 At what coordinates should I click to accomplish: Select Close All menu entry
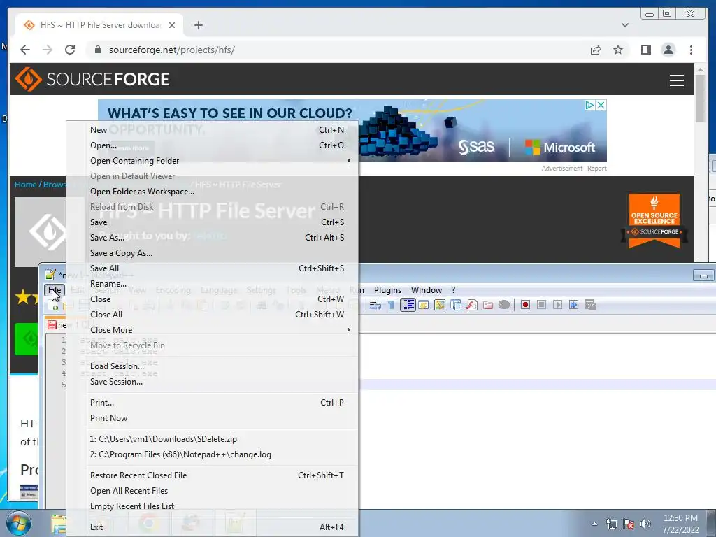(x=213, y=315)
